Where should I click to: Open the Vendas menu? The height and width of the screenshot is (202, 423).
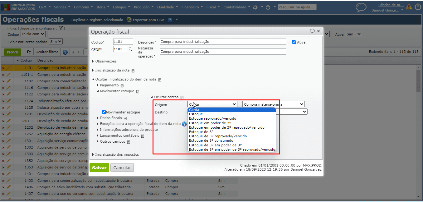point(62,7)
